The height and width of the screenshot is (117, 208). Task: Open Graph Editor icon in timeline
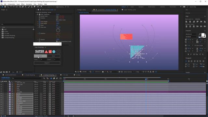[x=61, y=78]
